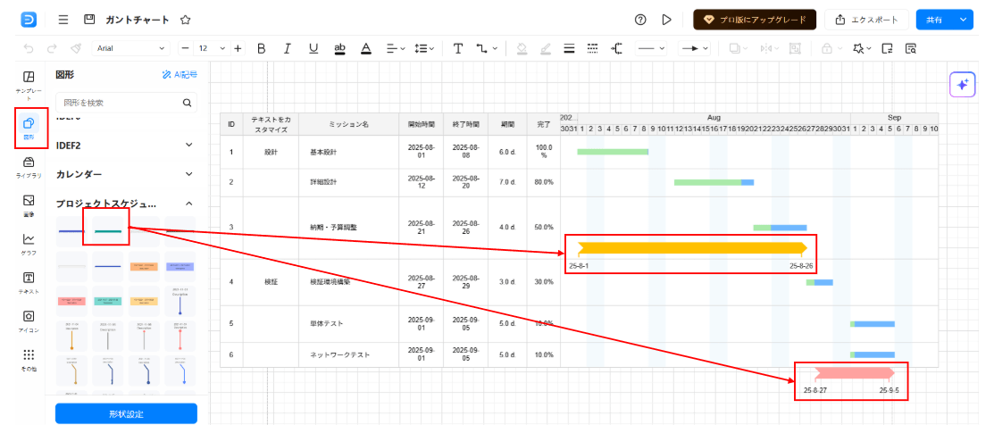Open the hamburger main menu
This screenshot has width=994, height=433.
point(63,20)
